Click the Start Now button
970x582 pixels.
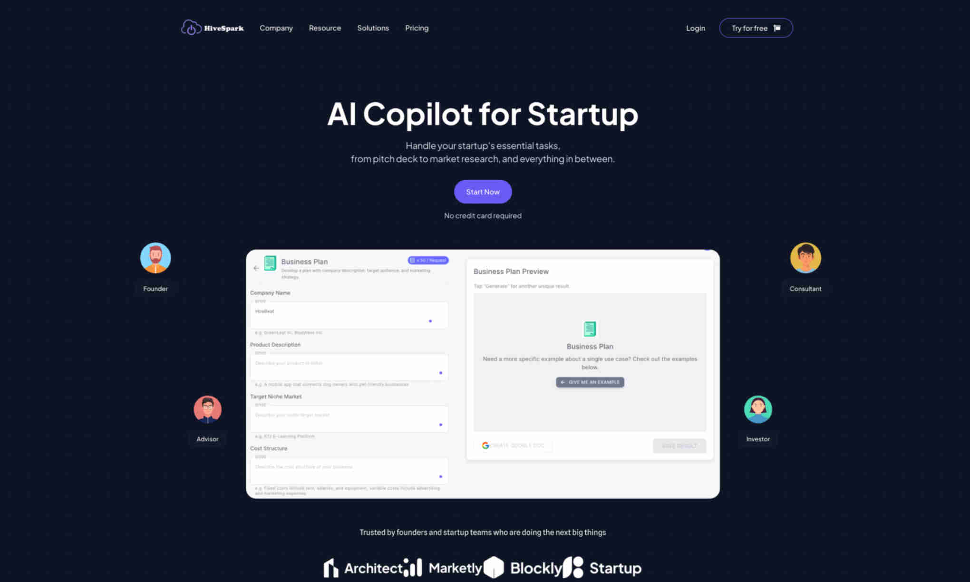coord(483,192)
